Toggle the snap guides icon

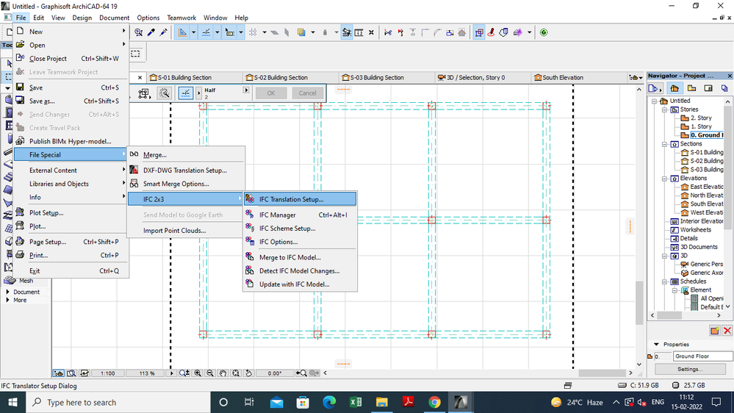206,32
